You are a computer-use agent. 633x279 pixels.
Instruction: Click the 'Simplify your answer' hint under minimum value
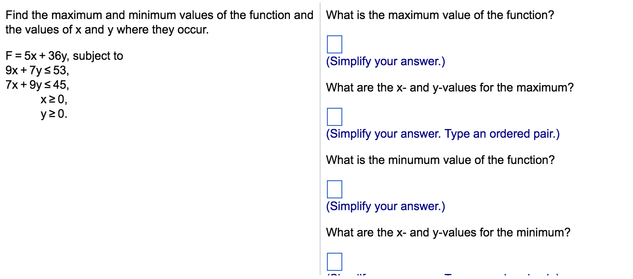[x=385, y=207]
